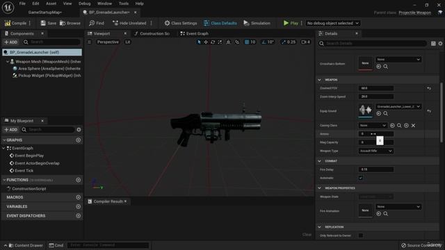Viewport: 445px width, 250px height.
Task: Change camera speed setting
Action: click(x=306, y=42)
